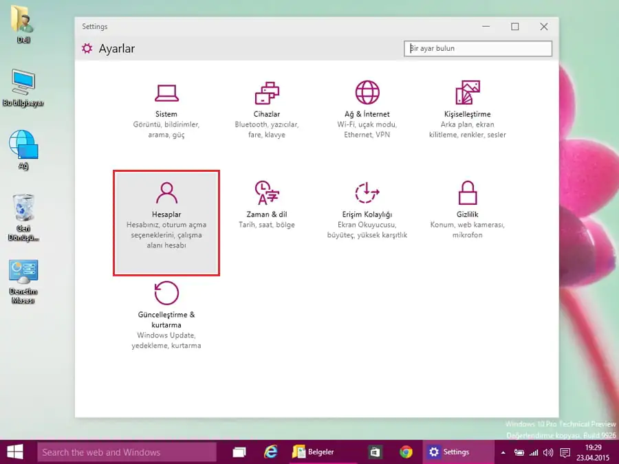Open the volume control in system tray

point(547,452)
